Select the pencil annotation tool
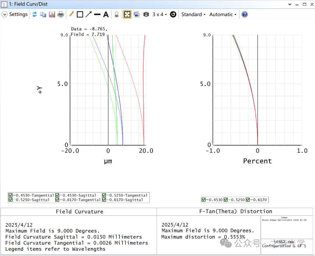Screen dimensions: 315x256 71,14
